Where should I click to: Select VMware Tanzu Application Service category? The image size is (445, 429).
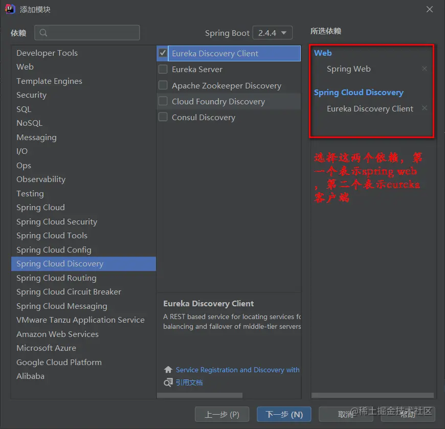tap(83, 320)
